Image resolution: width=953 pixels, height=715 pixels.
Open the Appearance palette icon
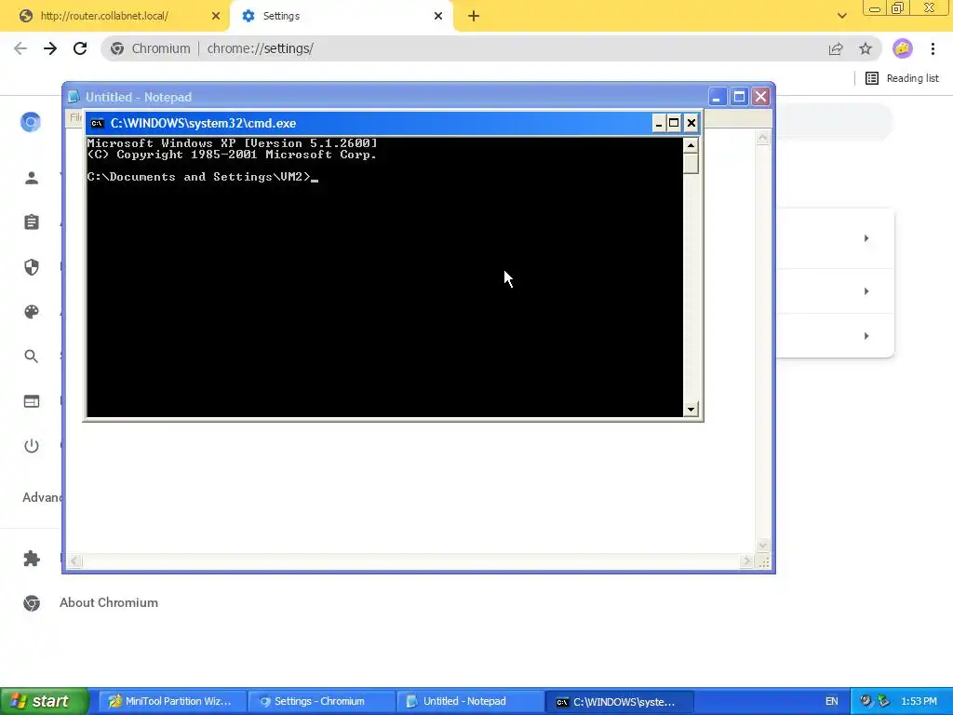tap(32, 312)
